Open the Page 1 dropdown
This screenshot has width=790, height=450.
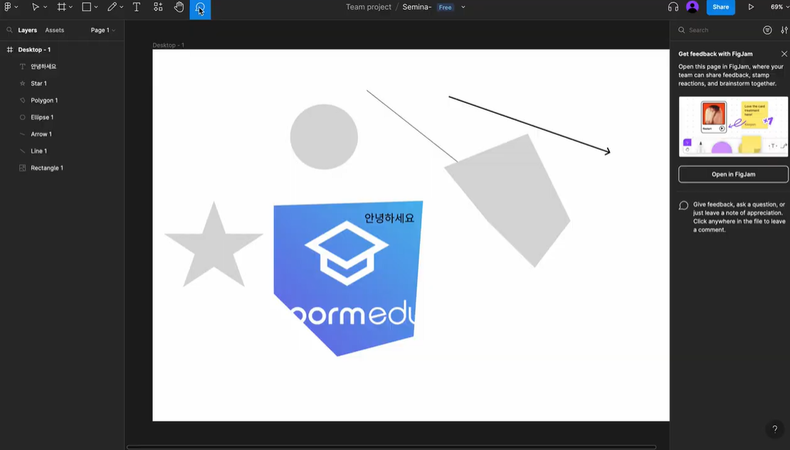[102, 30]
